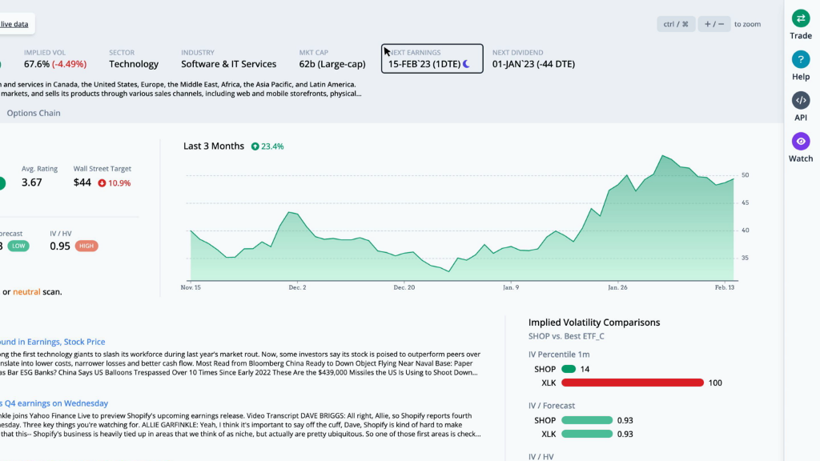
Task: Click the green up-arrow icon beside 23.4%
Action: [255, 146]
